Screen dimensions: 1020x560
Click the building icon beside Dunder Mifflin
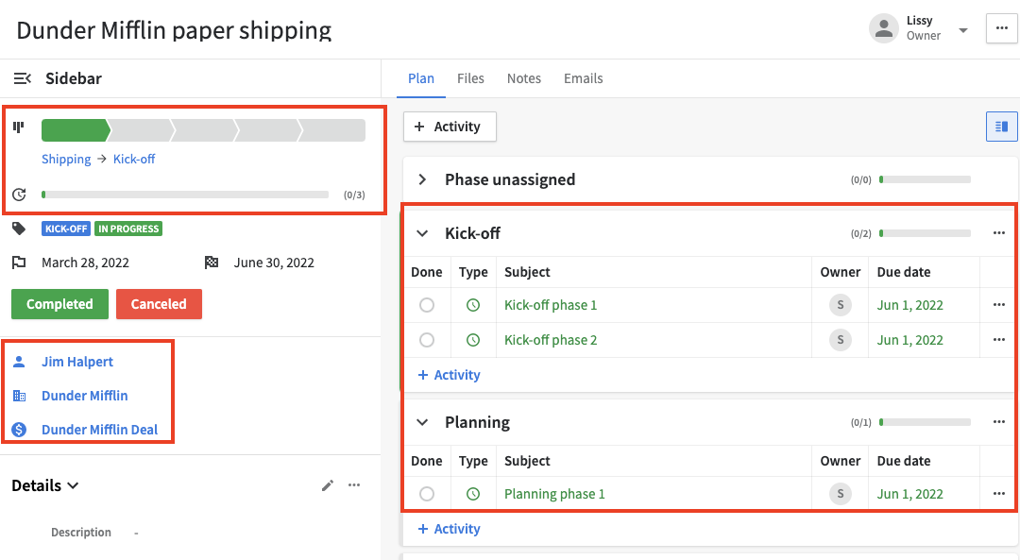click(x=20, y=395)
